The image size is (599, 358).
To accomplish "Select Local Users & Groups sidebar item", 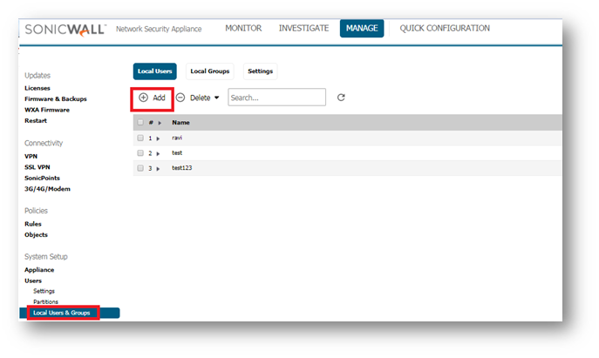I will [x=63, y=313].
